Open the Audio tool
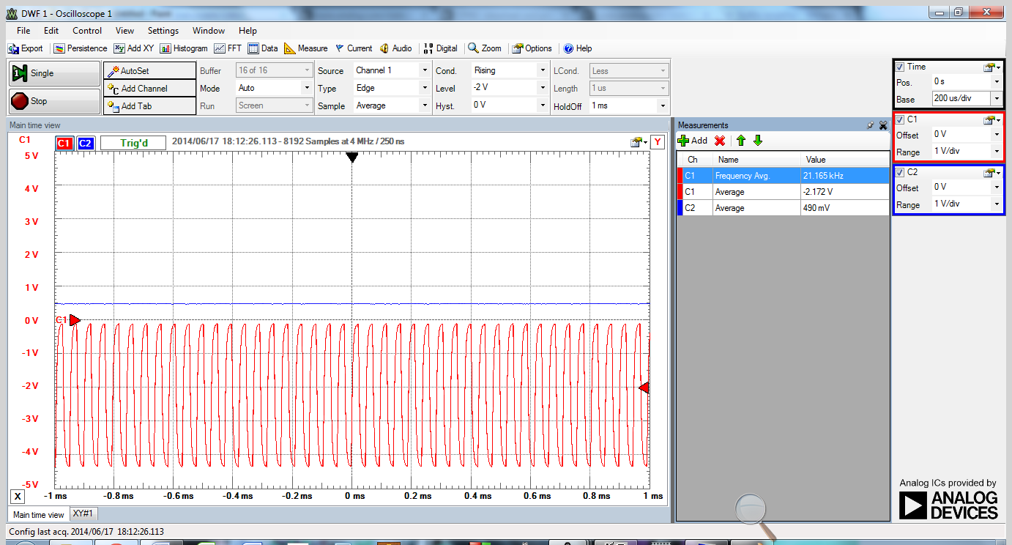Viewport: 1012px width, 545px height. point(396,48)
